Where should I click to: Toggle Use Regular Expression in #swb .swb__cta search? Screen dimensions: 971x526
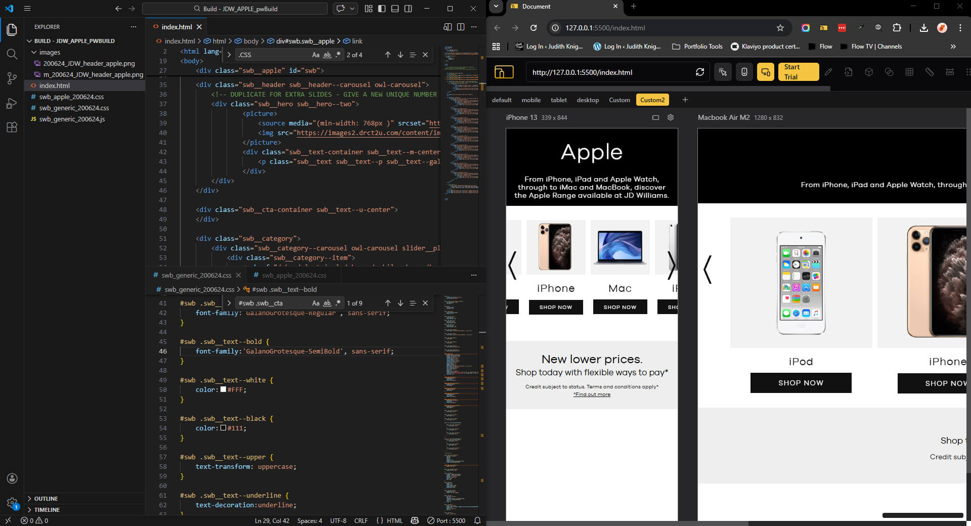(338, 303)
